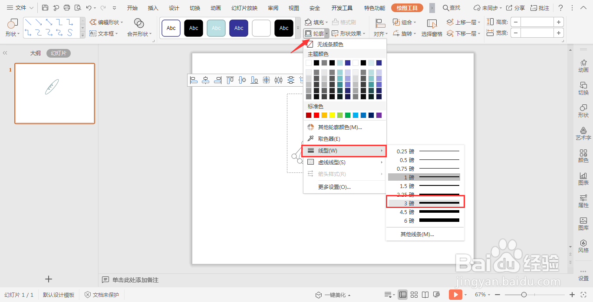593x302 pixels.
Task: Select the 1 磅 highlighted line weight
Action: click(425, 177)
